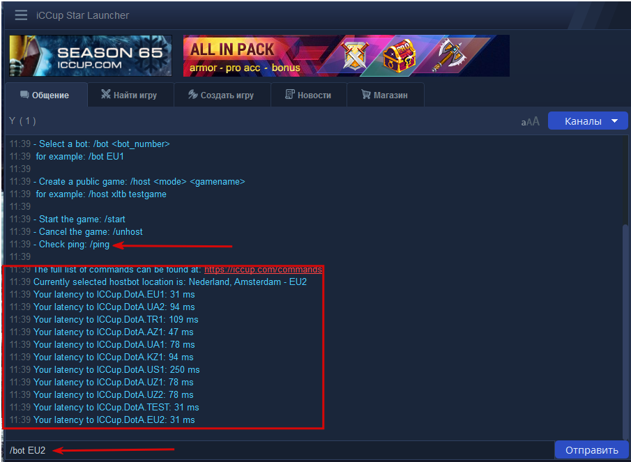Open the Магазин tab
The width and height of the screenshot is (631, 462).
click(x=386, y=95)
